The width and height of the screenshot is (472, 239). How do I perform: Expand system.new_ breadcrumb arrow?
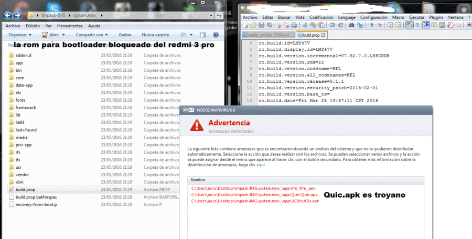point(102,15)
